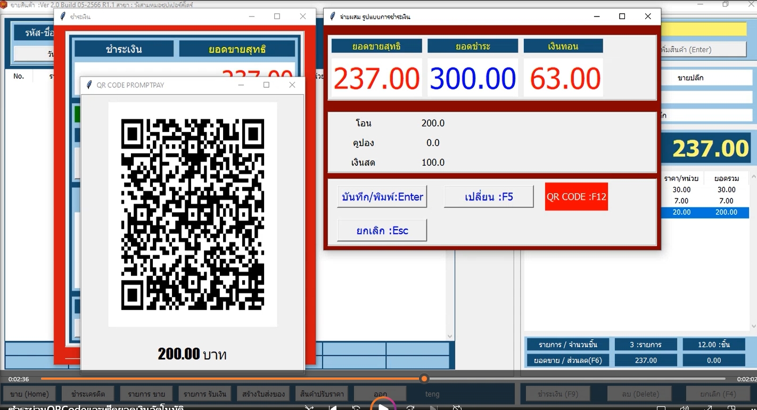Click the ชำระเงิน (F9) button
The width and height of the screenshot is (757, 410).
pyautogui.click(x=558, y=394)
